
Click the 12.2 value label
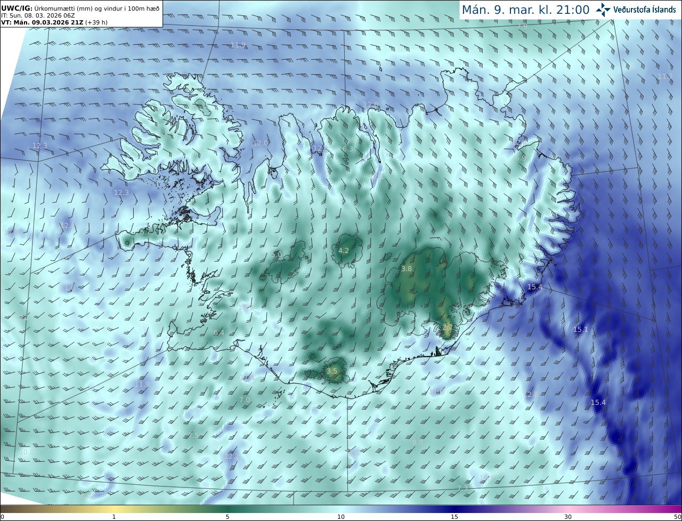click(x=232, y=456)
